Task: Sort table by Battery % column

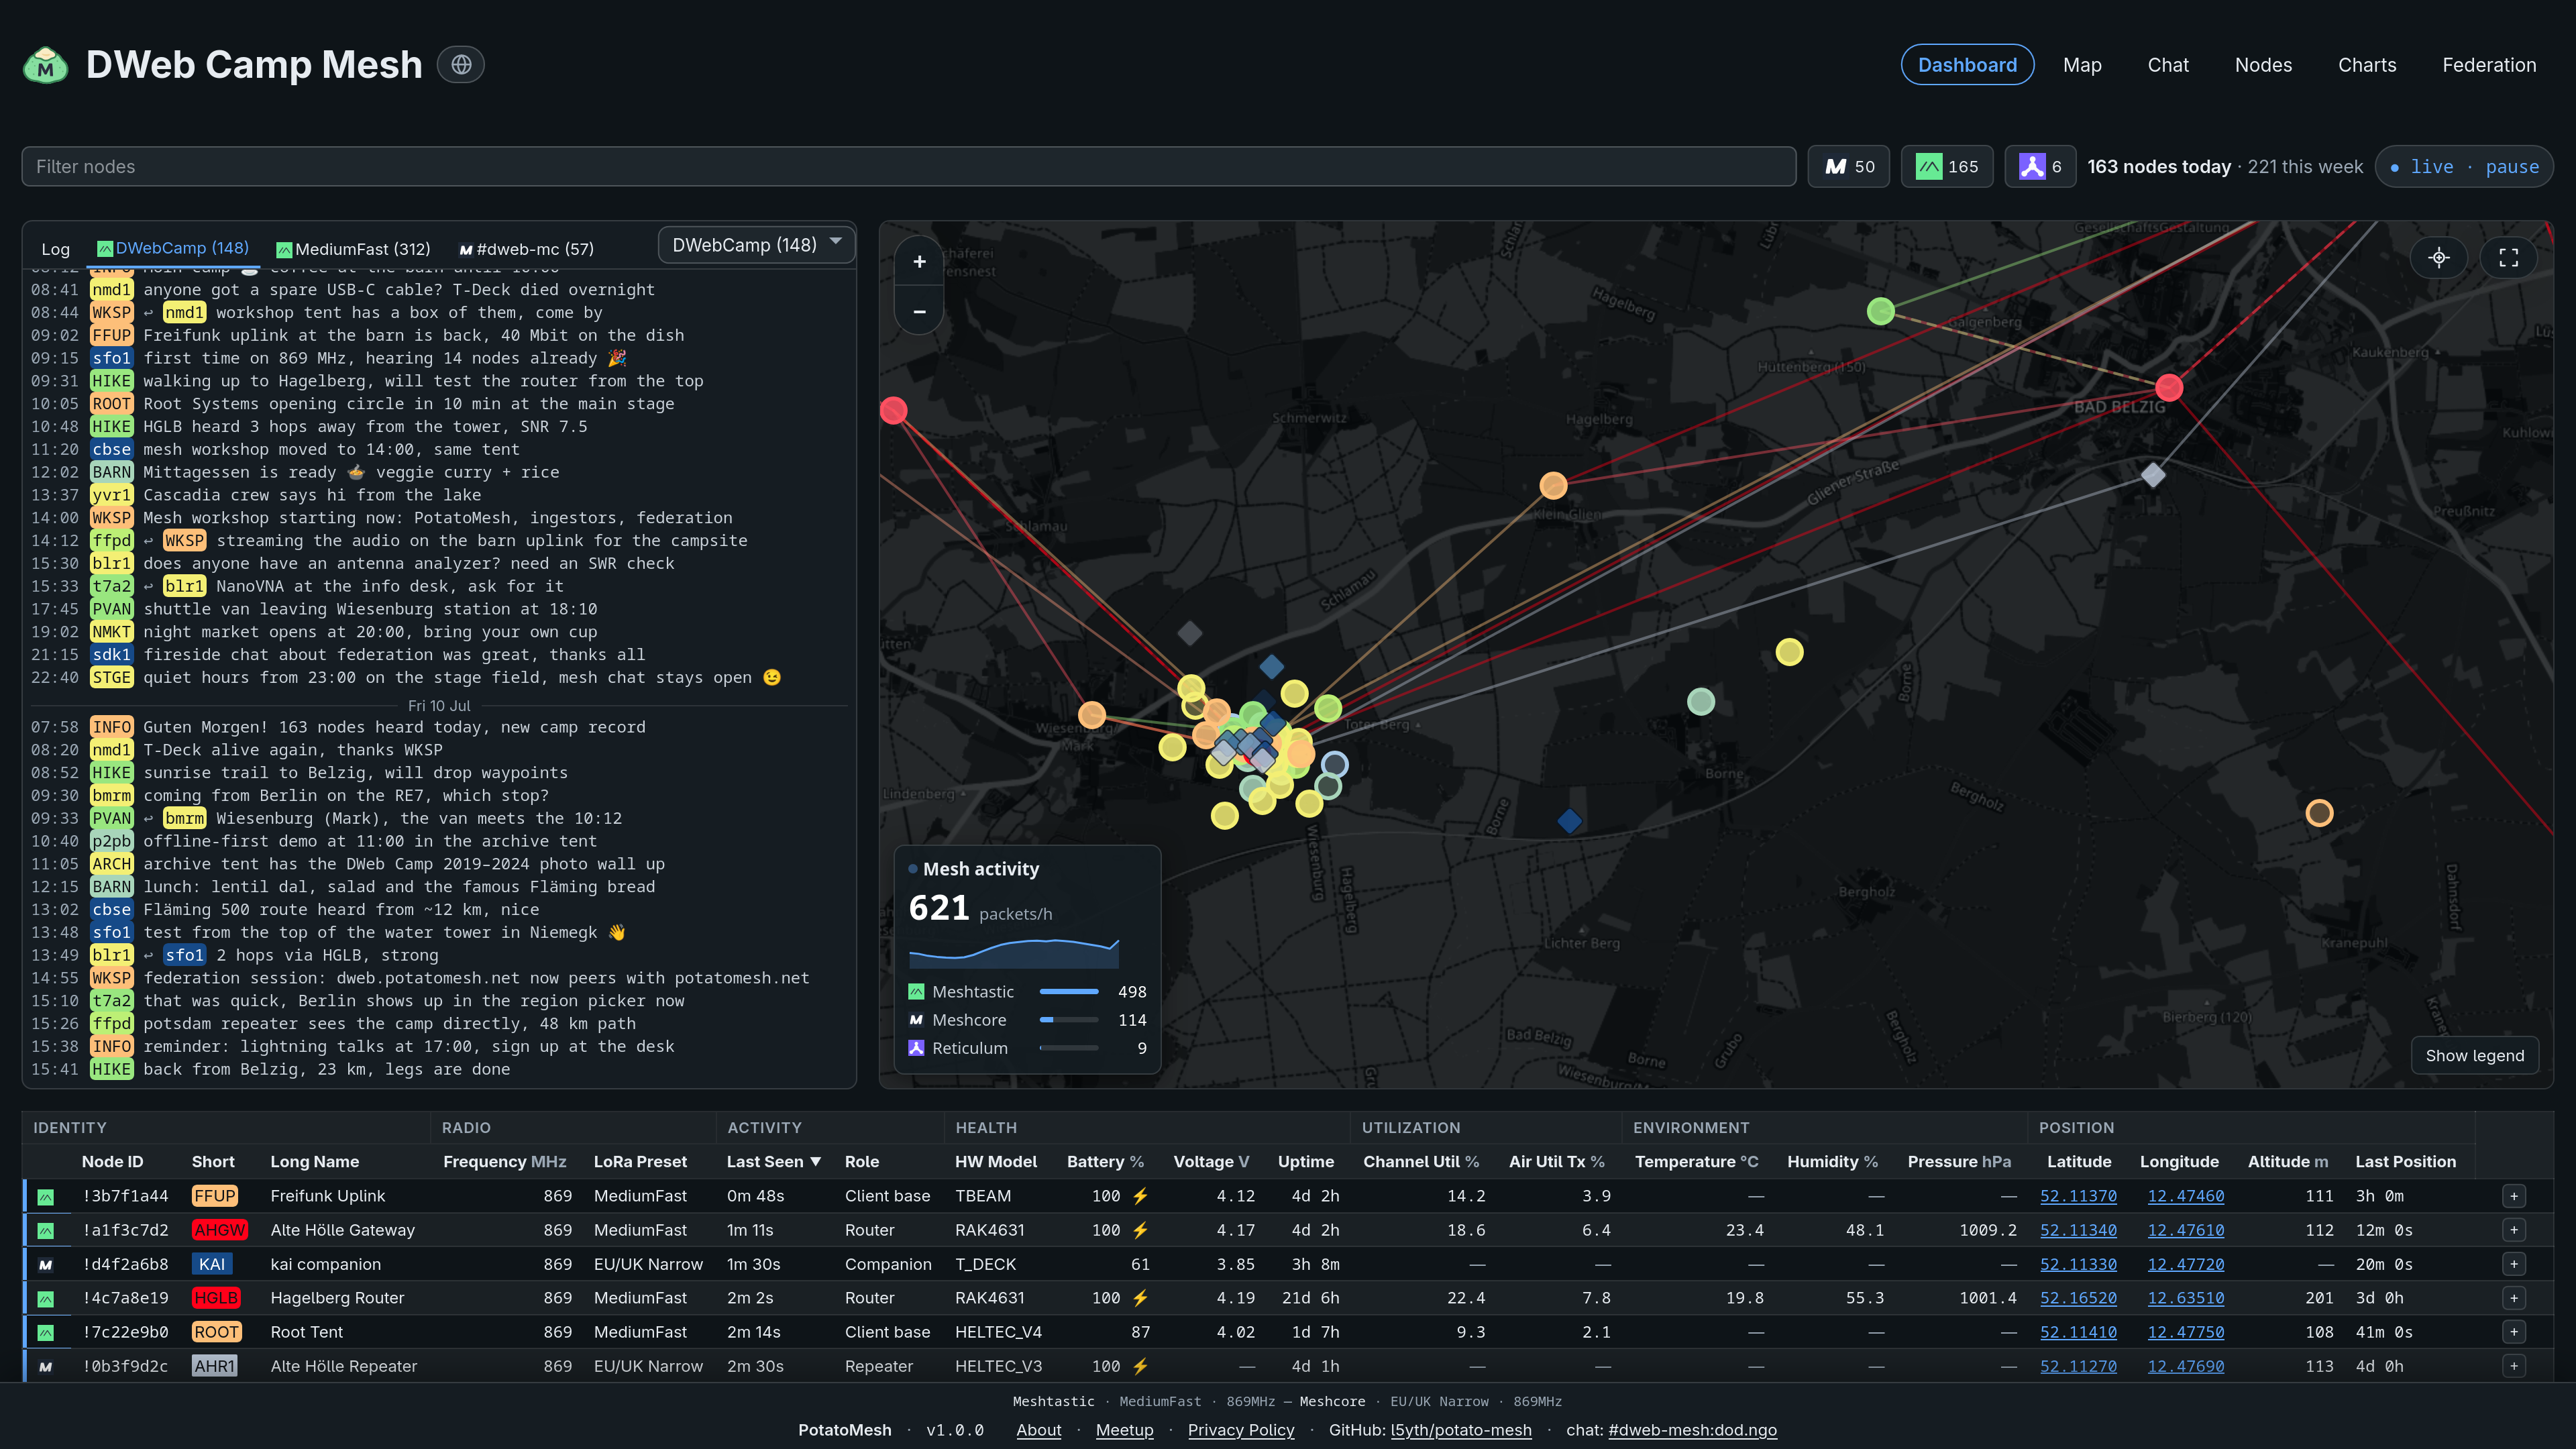Action: click(1105, 1161)
